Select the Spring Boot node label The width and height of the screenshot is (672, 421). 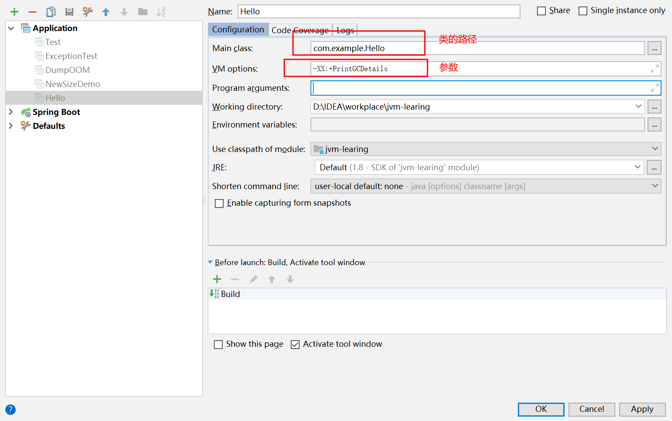pos(56,112)
